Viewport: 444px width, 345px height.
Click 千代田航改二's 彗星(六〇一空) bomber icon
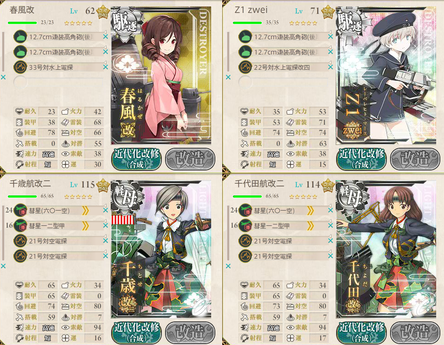(245, 211)
